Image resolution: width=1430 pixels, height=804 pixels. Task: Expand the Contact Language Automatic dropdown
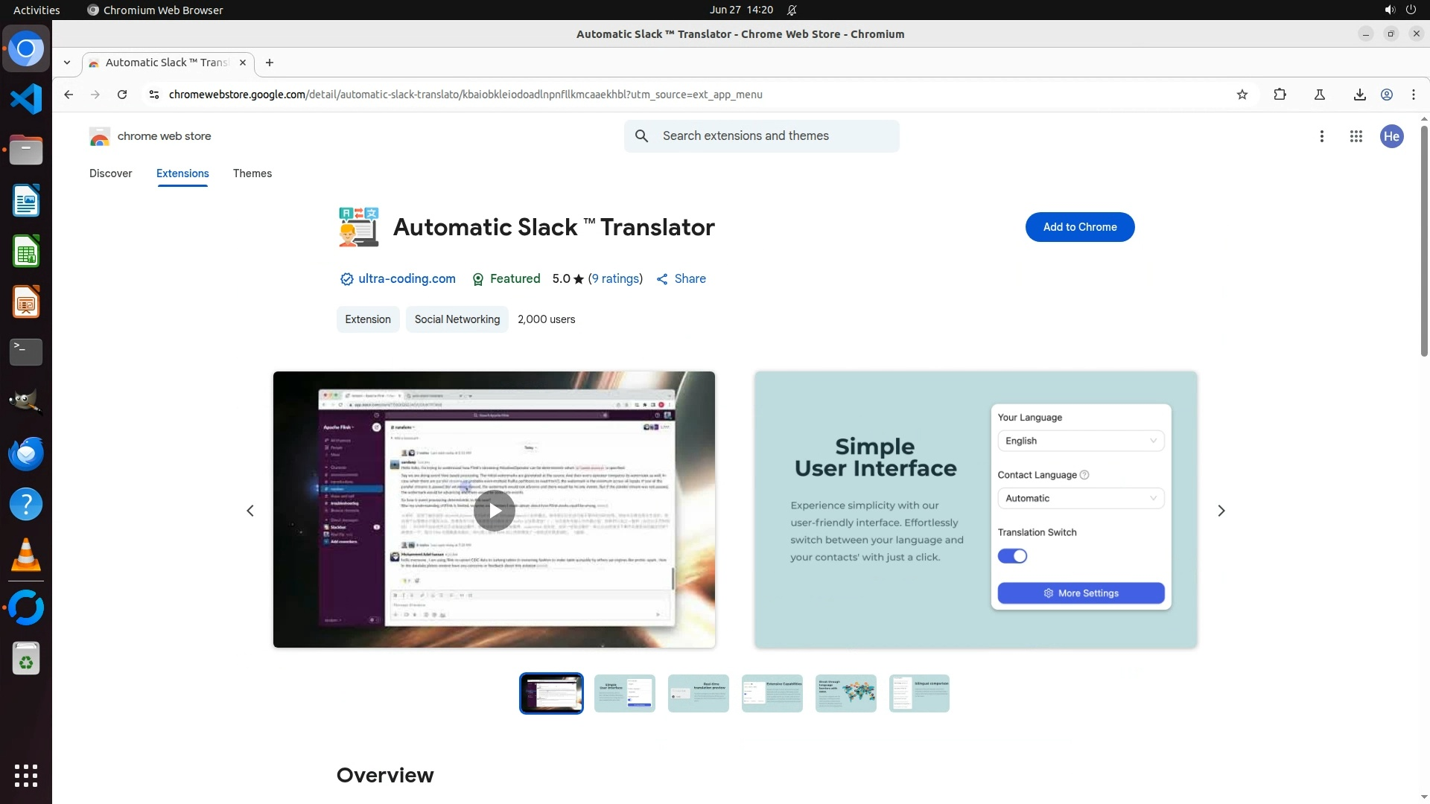pyautogui.click(x=1080, y=498)
